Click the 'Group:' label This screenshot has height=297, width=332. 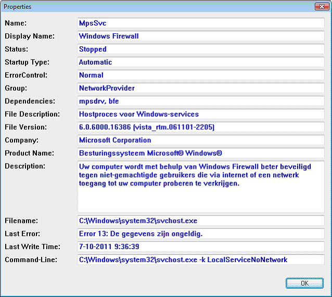(16, 88)
